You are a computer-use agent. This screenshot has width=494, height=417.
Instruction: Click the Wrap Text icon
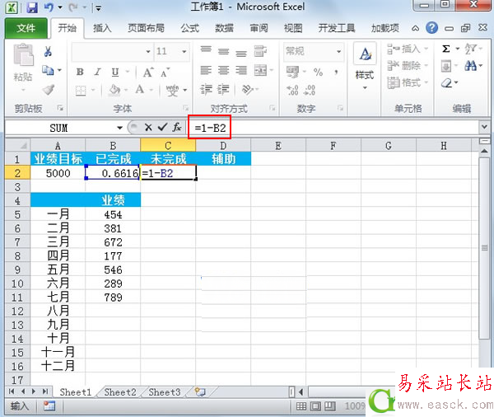[260, 50]
